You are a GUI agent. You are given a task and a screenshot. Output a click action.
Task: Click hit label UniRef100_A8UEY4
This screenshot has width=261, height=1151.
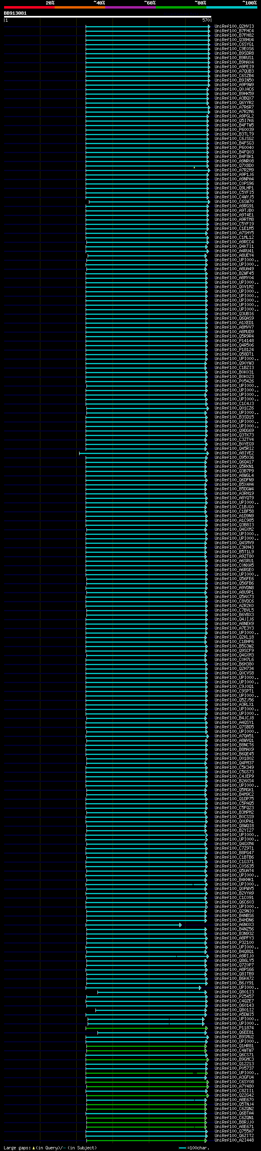click(234, 256)
